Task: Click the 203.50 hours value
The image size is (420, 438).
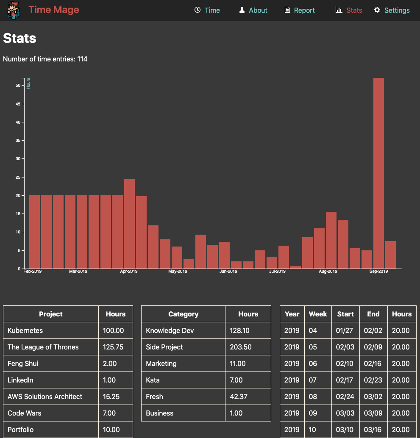Action: 241,347
